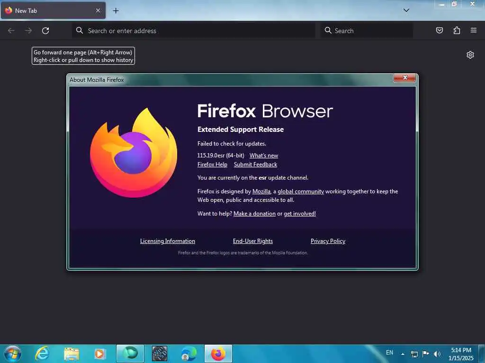Click the back navigation arrow

click(x=11, y=31)
